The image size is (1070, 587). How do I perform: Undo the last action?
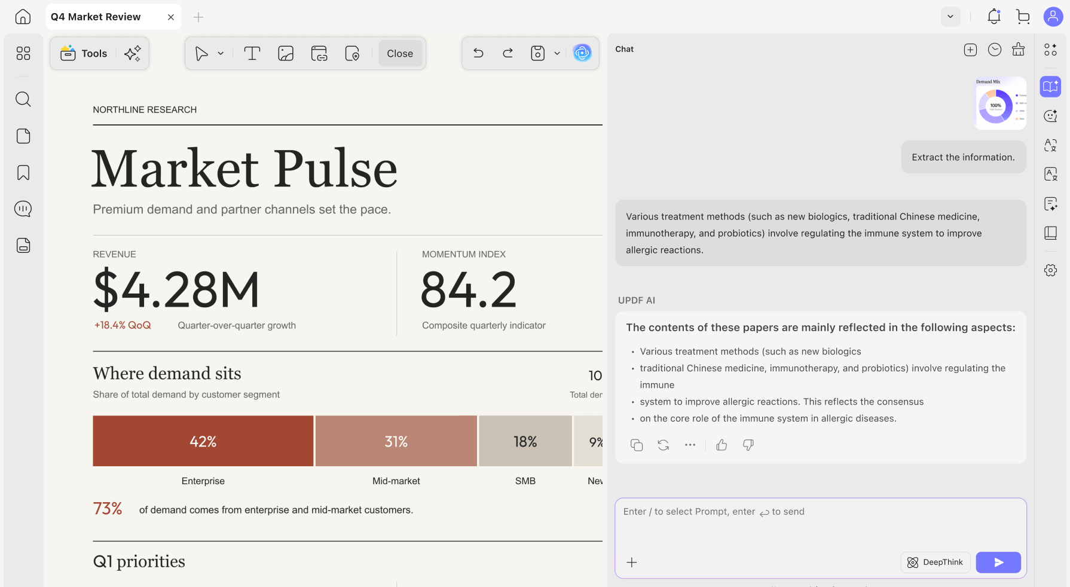[x=478, y=53]
